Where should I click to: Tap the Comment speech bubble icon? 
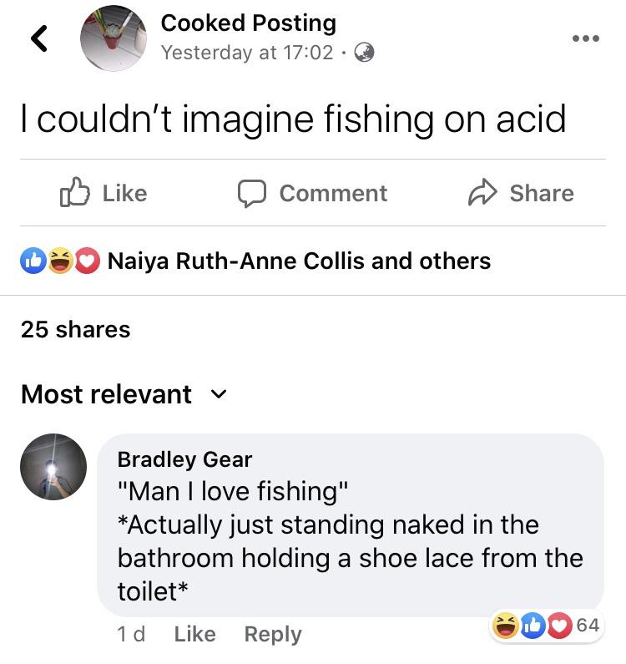(x=251, y=193)
